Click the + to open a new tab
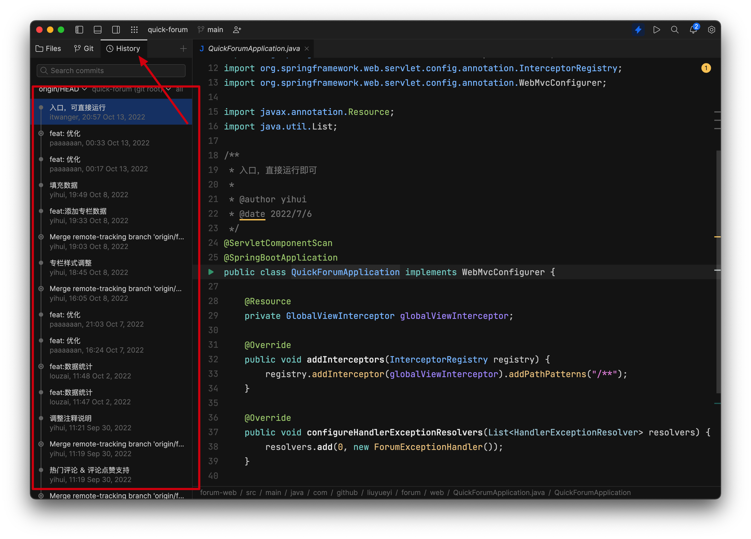This screenshot has width=751, height=539. 183,48
